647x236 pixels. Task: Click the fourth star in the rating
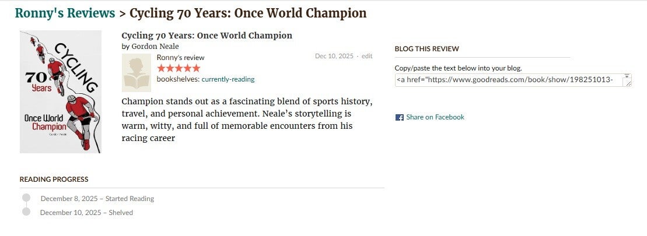point(187,68)
